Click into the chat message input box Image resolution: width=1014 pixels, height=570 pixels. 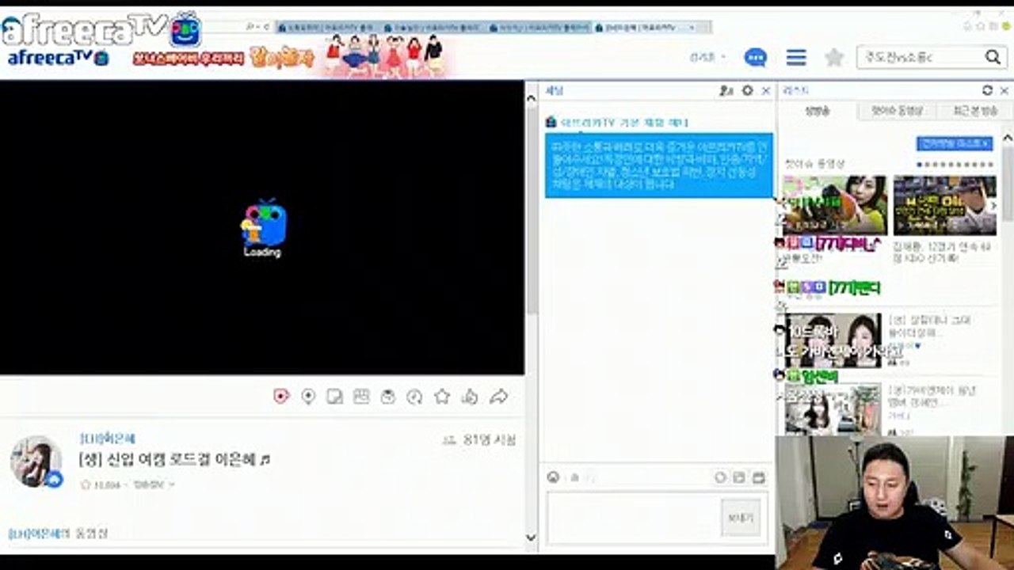[x=633, y=517]
